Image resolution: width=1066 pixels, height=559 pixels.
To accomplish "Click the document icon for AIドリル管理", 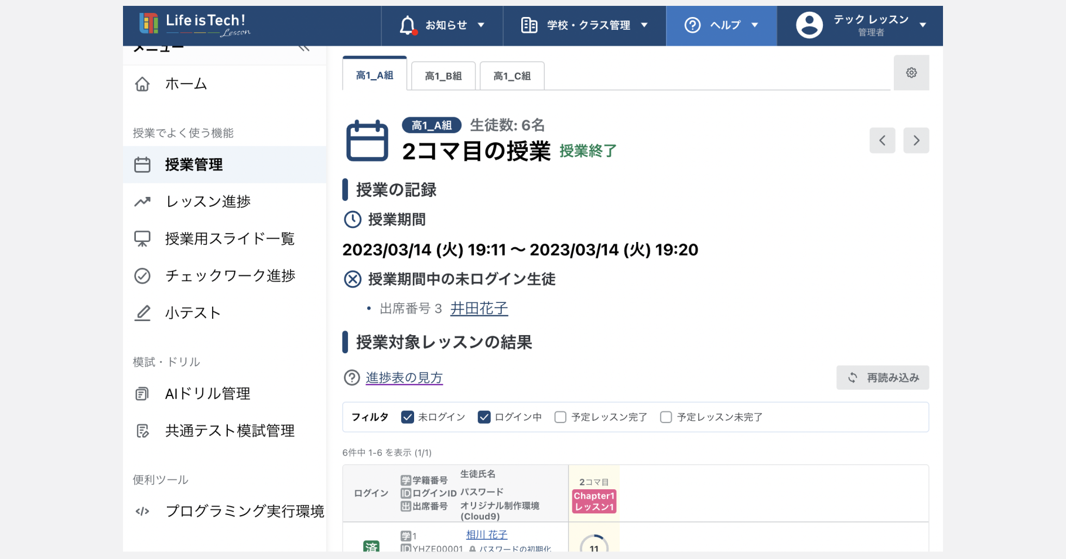I will pyautogui.click(x=142, y=394).
